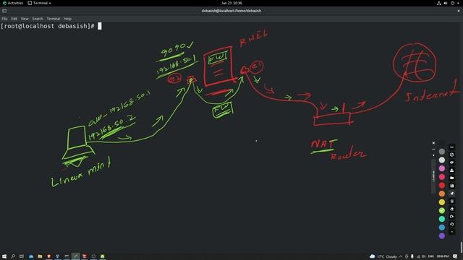This screenshot has height=260, width=463.
Task: Click the microphone icon in system tray
Action: tap(412, 256)
